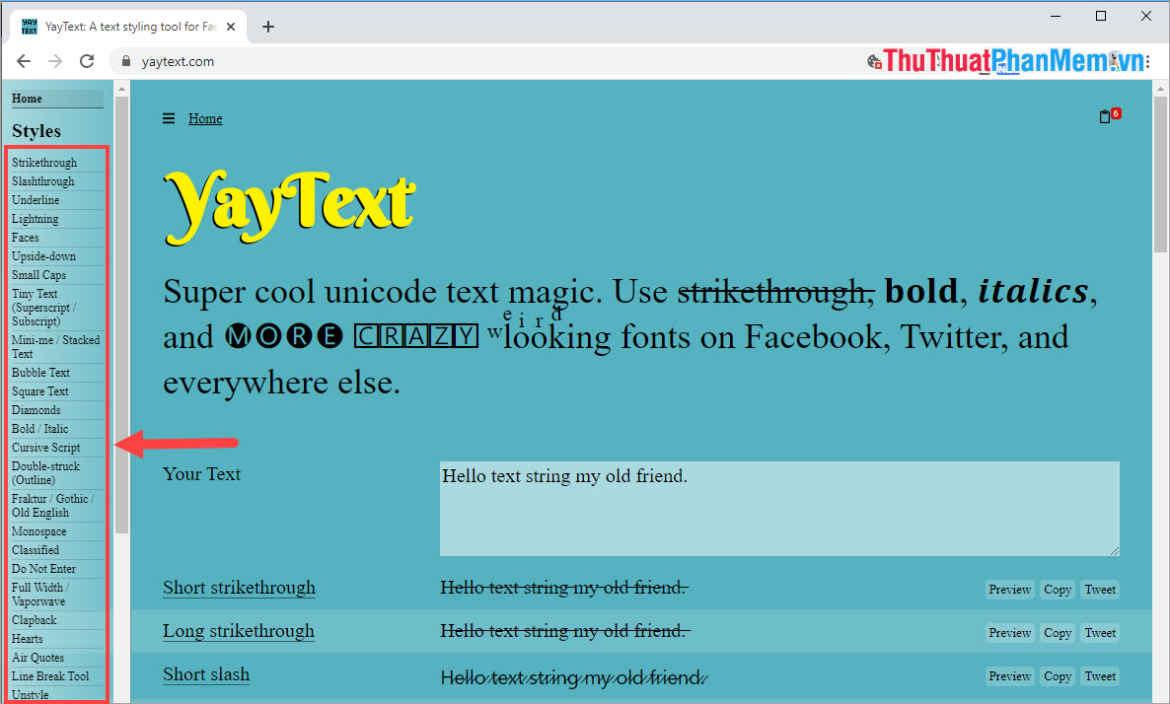This screenshot has height=704, width=1170.
Task: Click the YayText yellow logo
Action: [x=289, y=207]
